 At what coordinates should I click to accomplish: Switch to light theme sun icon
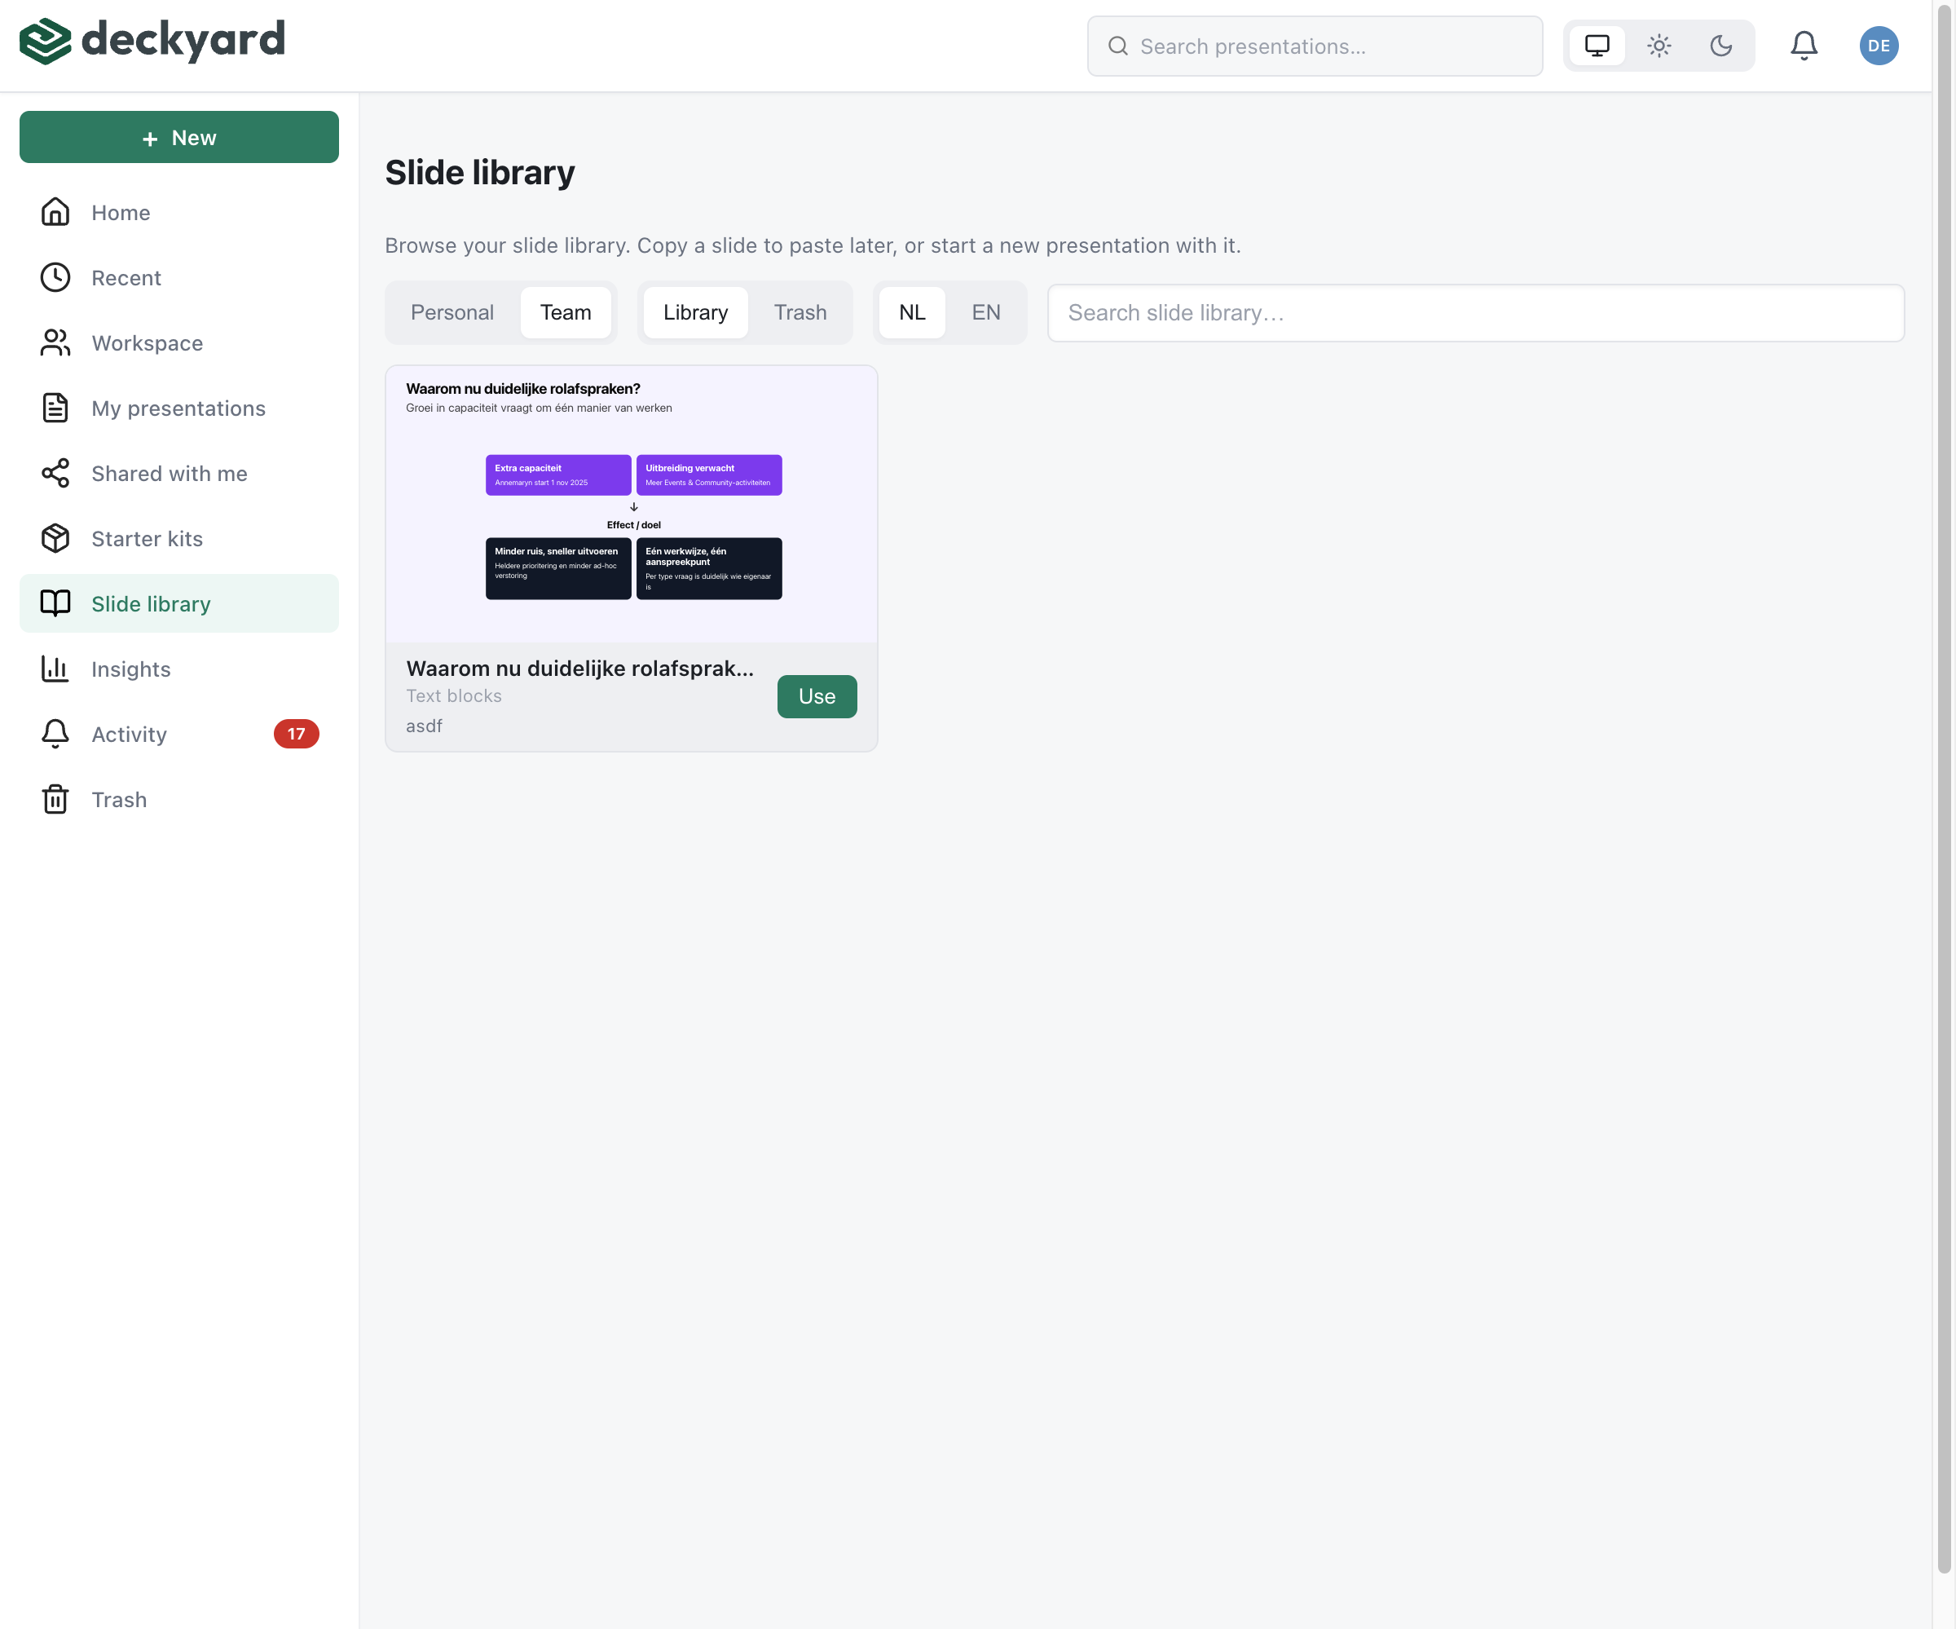(x=1659, y=46)
